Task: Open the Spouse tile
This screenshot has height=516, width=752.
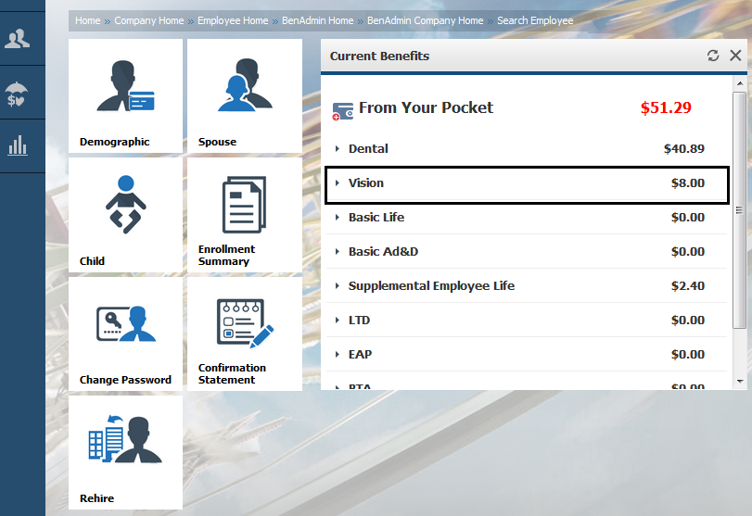Action: [x=244, y=95]
